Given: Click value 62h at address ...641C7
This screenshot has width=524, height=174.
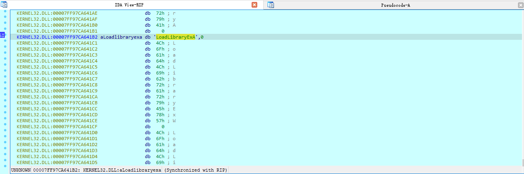Looking at the screenshot, I should coord(160,79).
